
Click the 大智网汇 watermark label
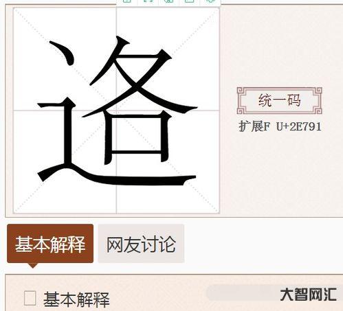click(x=308, y=295)
